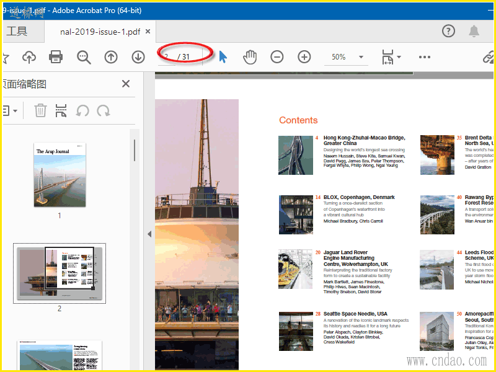Open the notifications bell
The height and width of the screenshot is (372, 496).
[x=474, y=32]
